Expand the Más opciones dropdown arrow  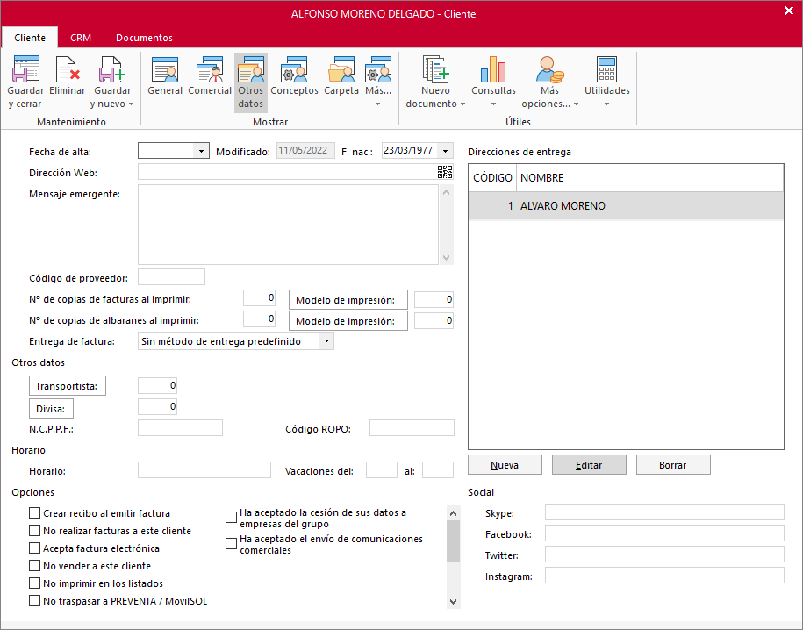point(576,104)
